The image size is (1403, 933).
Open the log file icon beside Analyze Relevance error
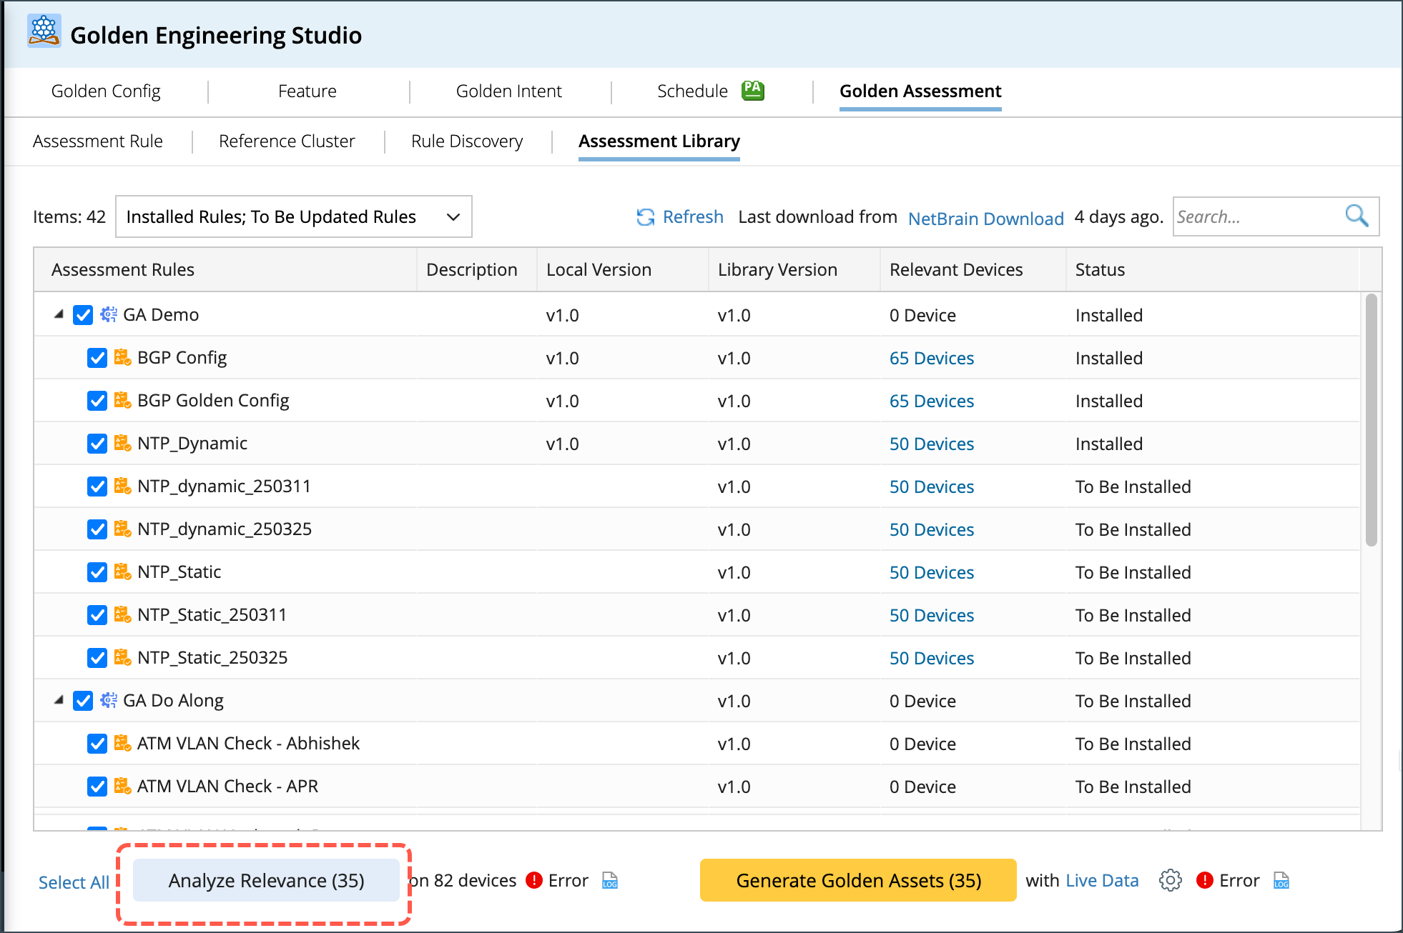coord(609,880)
